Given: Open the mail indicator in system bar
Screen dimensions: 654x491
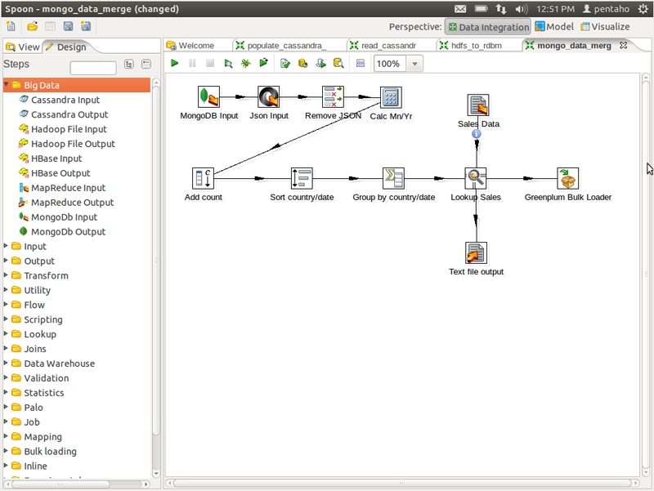Looking at the screenshot, I should 460,9.
